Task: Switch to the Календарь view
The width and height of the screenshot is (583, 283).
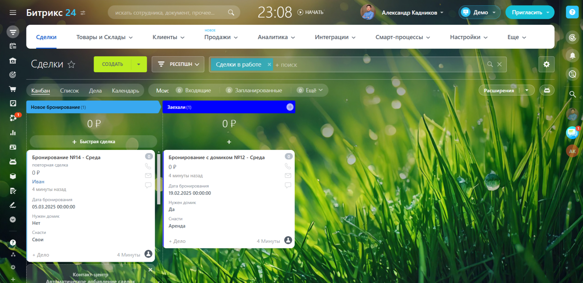Action: [125, 91]
